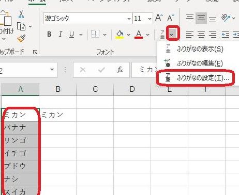
Task: Apply the yellow fill color bucket
Action: pos(120,35)
